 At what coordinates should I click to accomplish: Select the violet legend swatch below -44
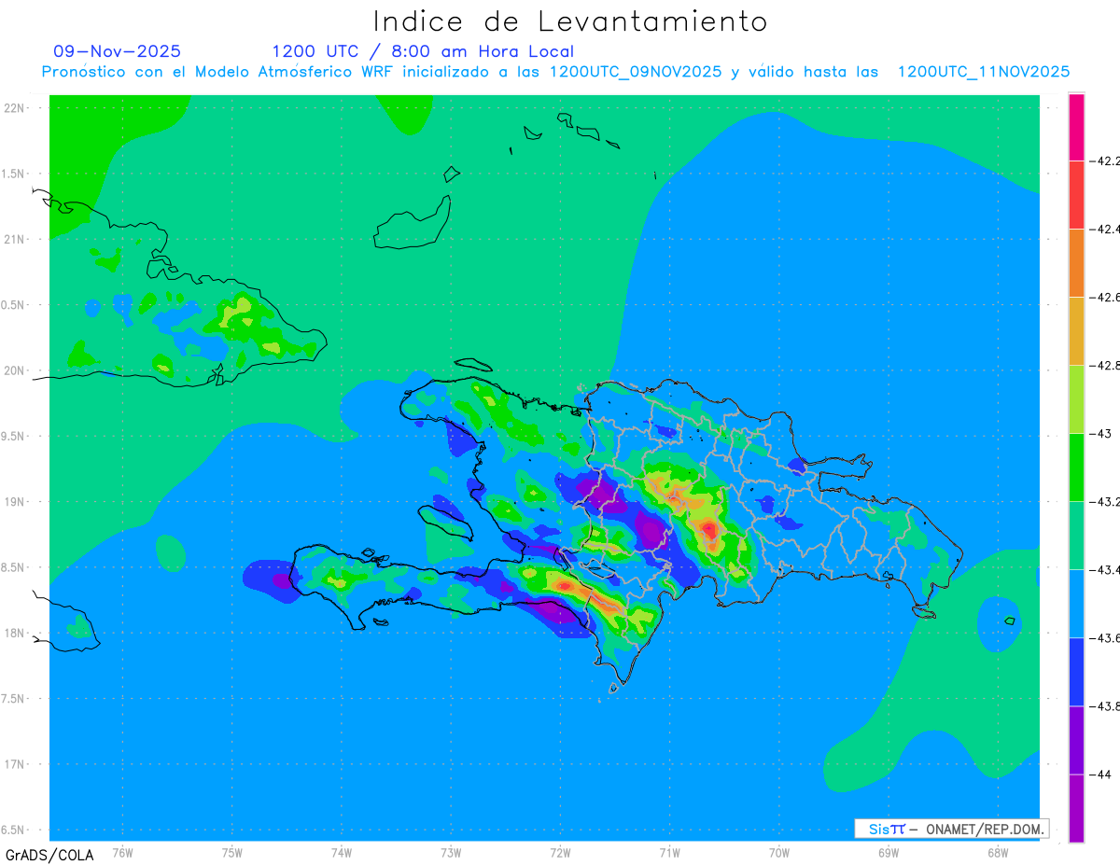[x=1076, y=808]
